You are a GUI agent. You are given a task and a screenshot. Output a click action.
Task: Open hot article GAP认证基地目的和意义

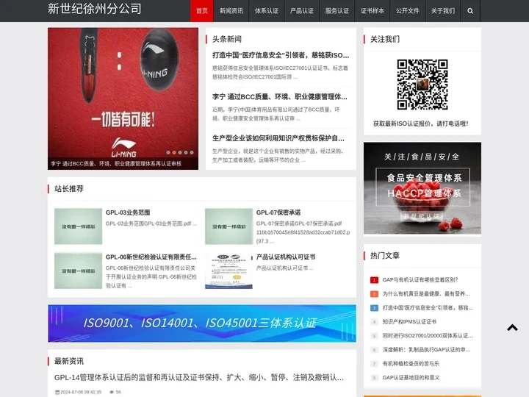(411, 377)
